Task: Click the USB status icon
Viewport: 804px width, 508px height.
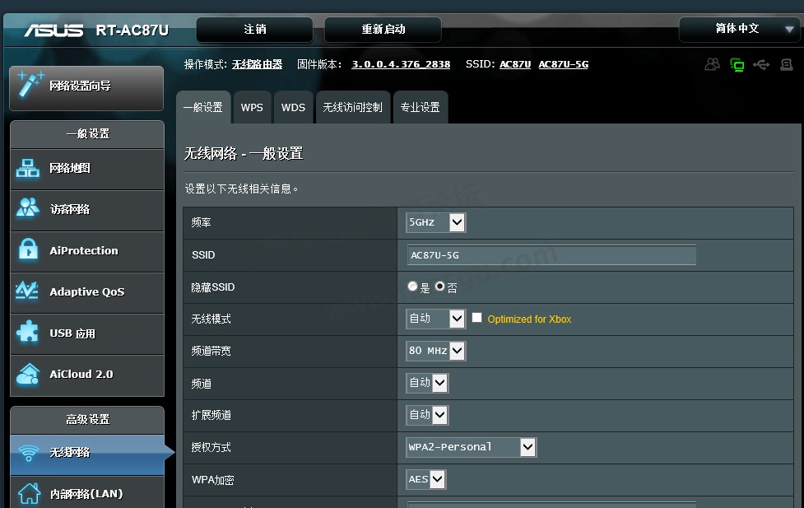Action: (761, 65)
